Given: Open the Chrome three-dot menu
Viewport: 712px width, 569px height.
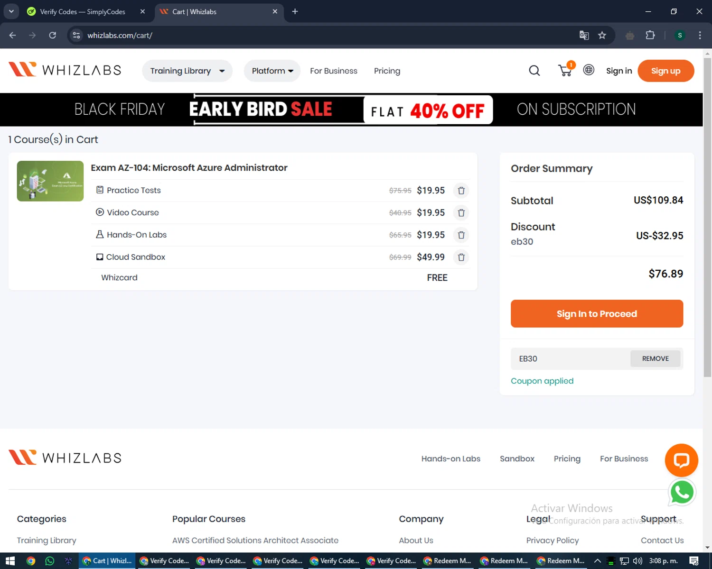Looking at the screenshot, I should [x=700, y=36].
